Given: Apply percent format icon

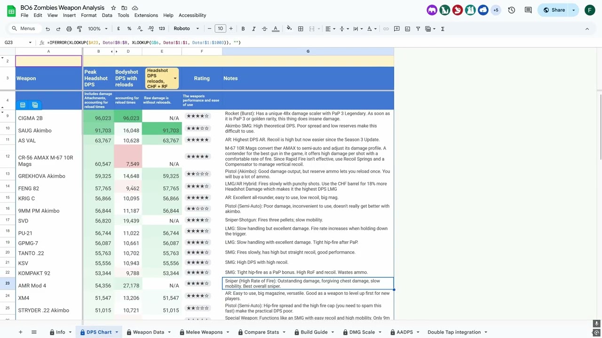Looking at the screenshot, I should click(129, 29).
